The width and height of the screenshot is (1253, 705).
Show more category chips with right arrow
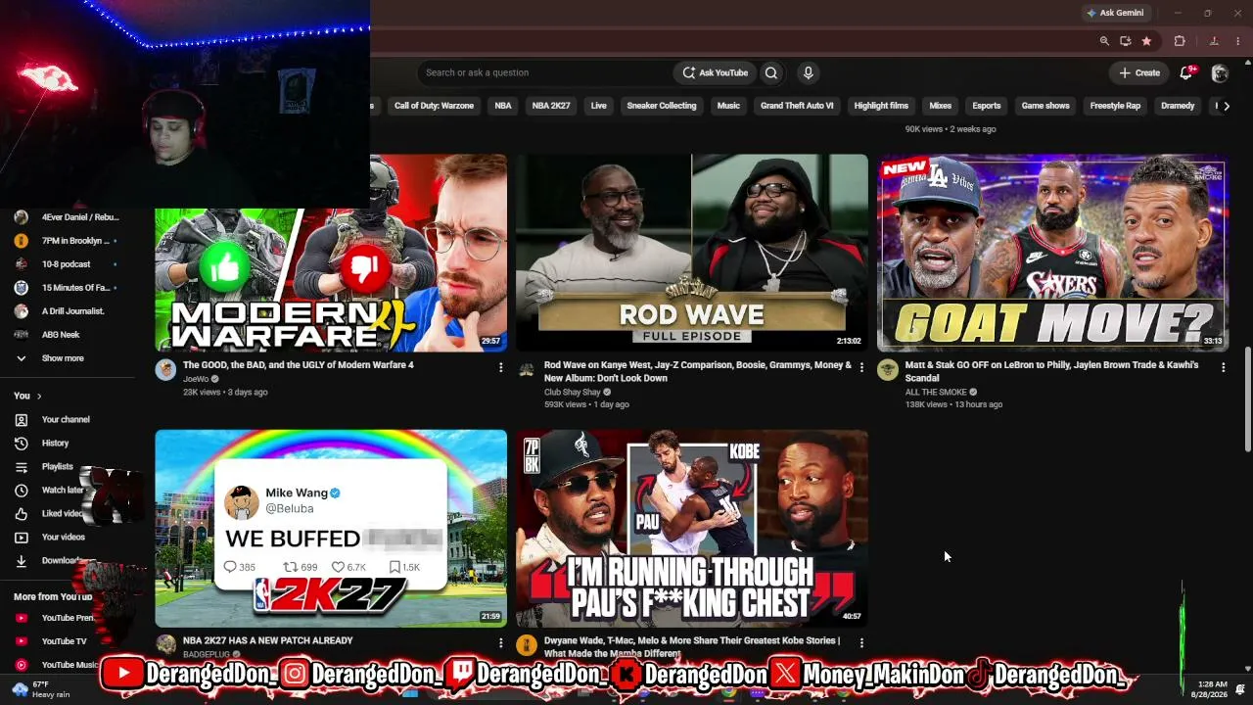click(x=1226, y=106)
